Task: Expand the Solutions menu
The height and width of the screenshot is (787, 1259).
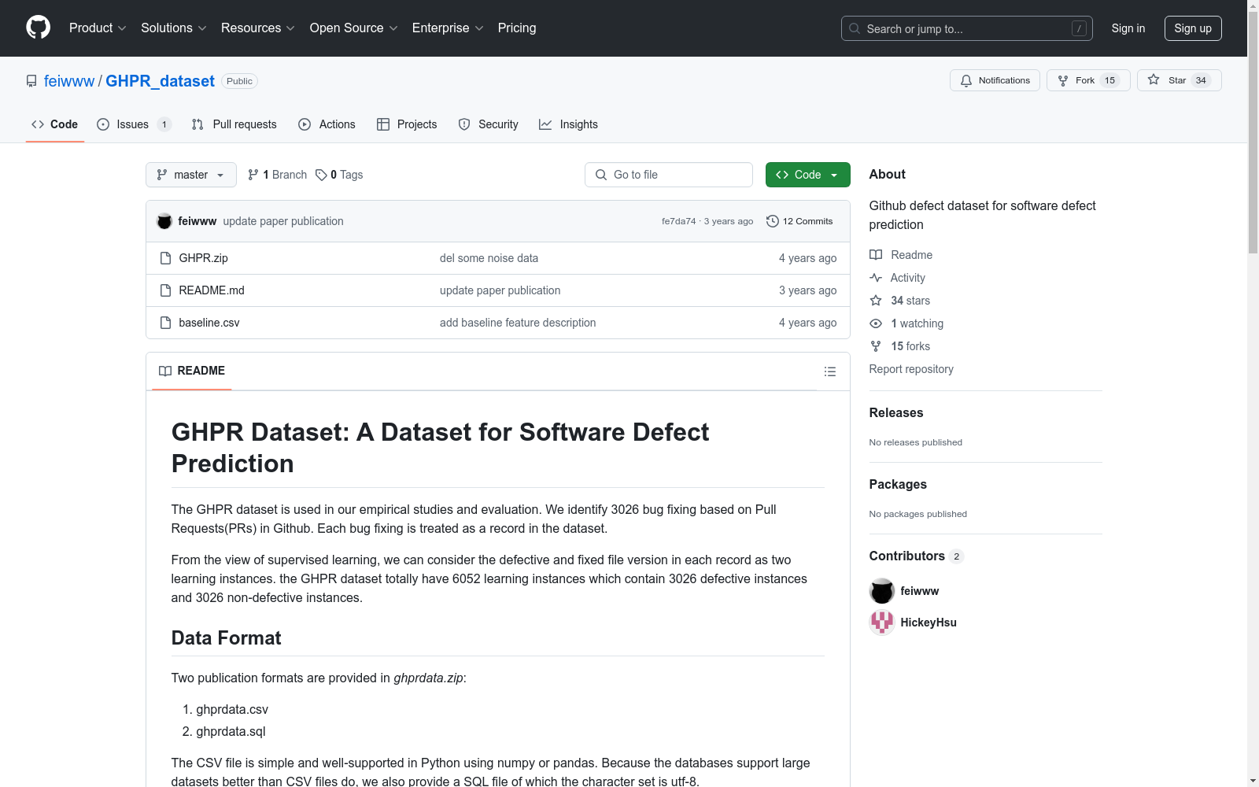Action: (x=173, y=28)
